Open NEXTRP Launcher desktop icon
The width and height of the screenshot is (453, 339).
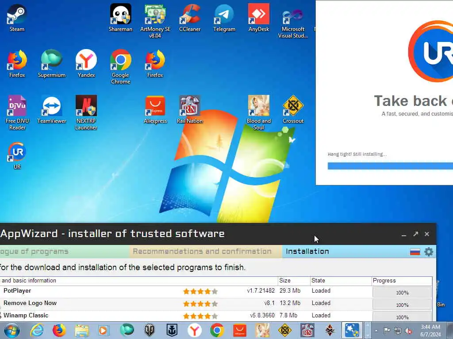(86, 113)
